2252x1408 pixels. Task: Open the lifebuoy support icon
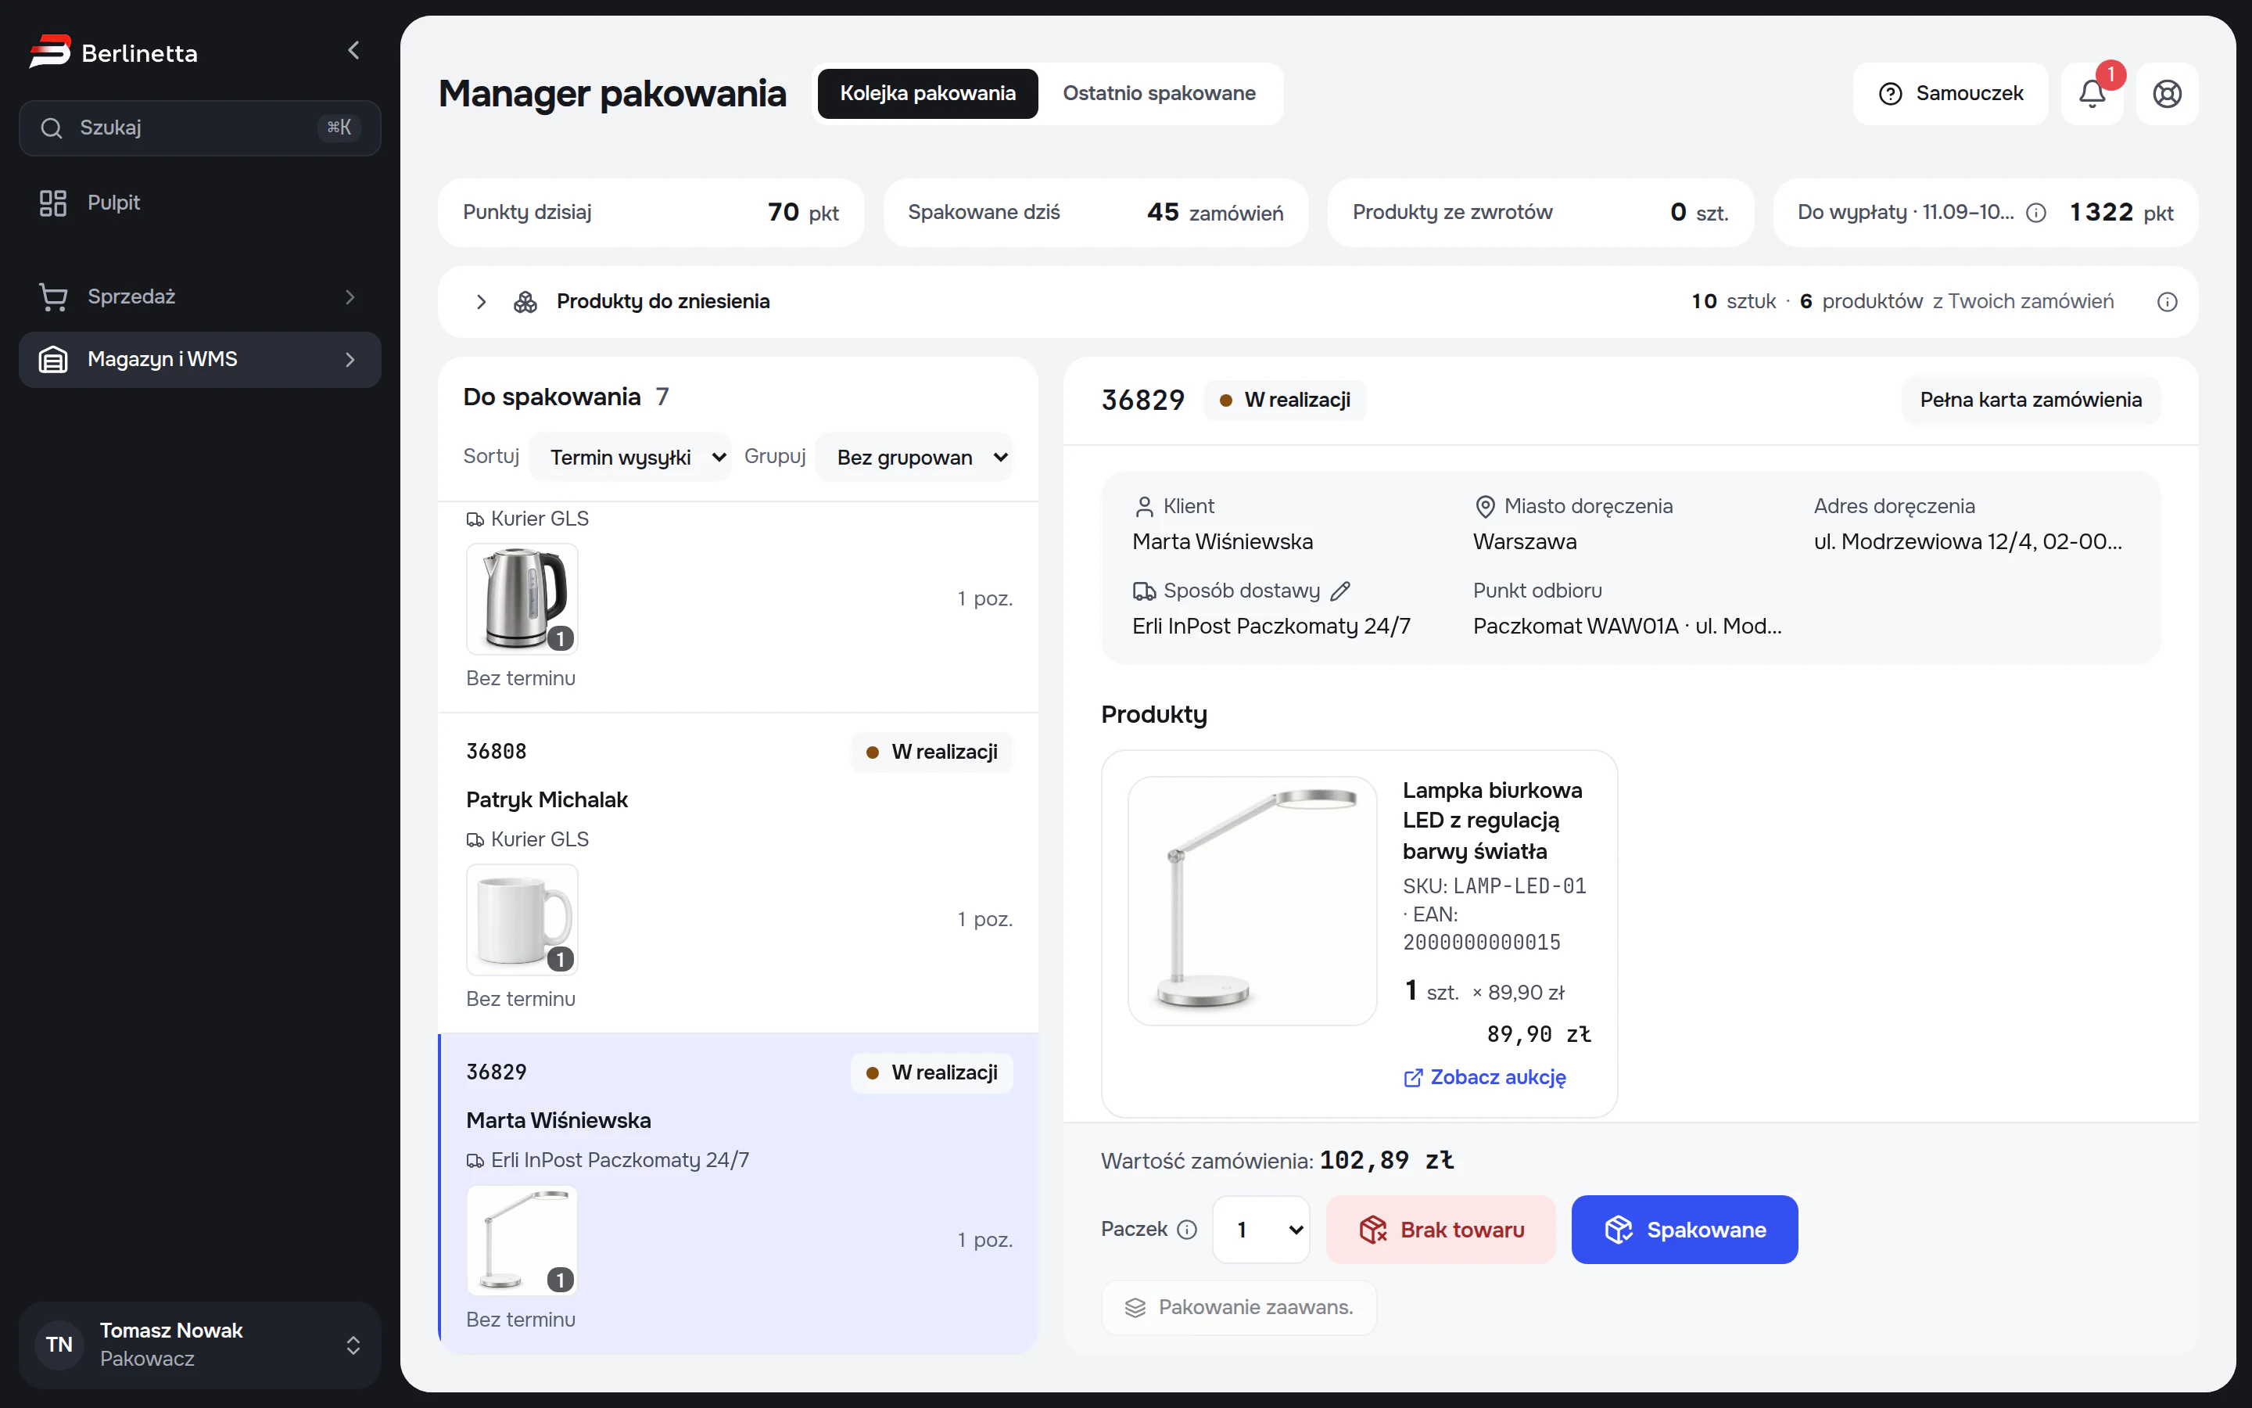click(2167, 94)
